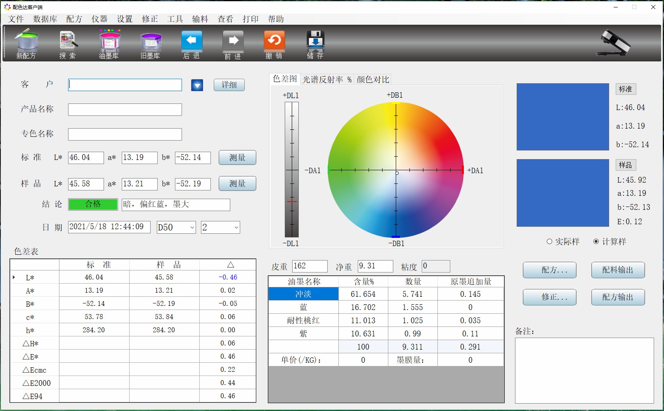Click the 新配方 paint bucket icon
This screenshot has width=664, height=411.
click(x=26, y=41)
